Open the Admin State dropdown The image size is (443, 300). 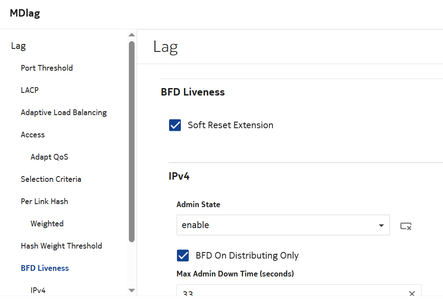(283, 225)
